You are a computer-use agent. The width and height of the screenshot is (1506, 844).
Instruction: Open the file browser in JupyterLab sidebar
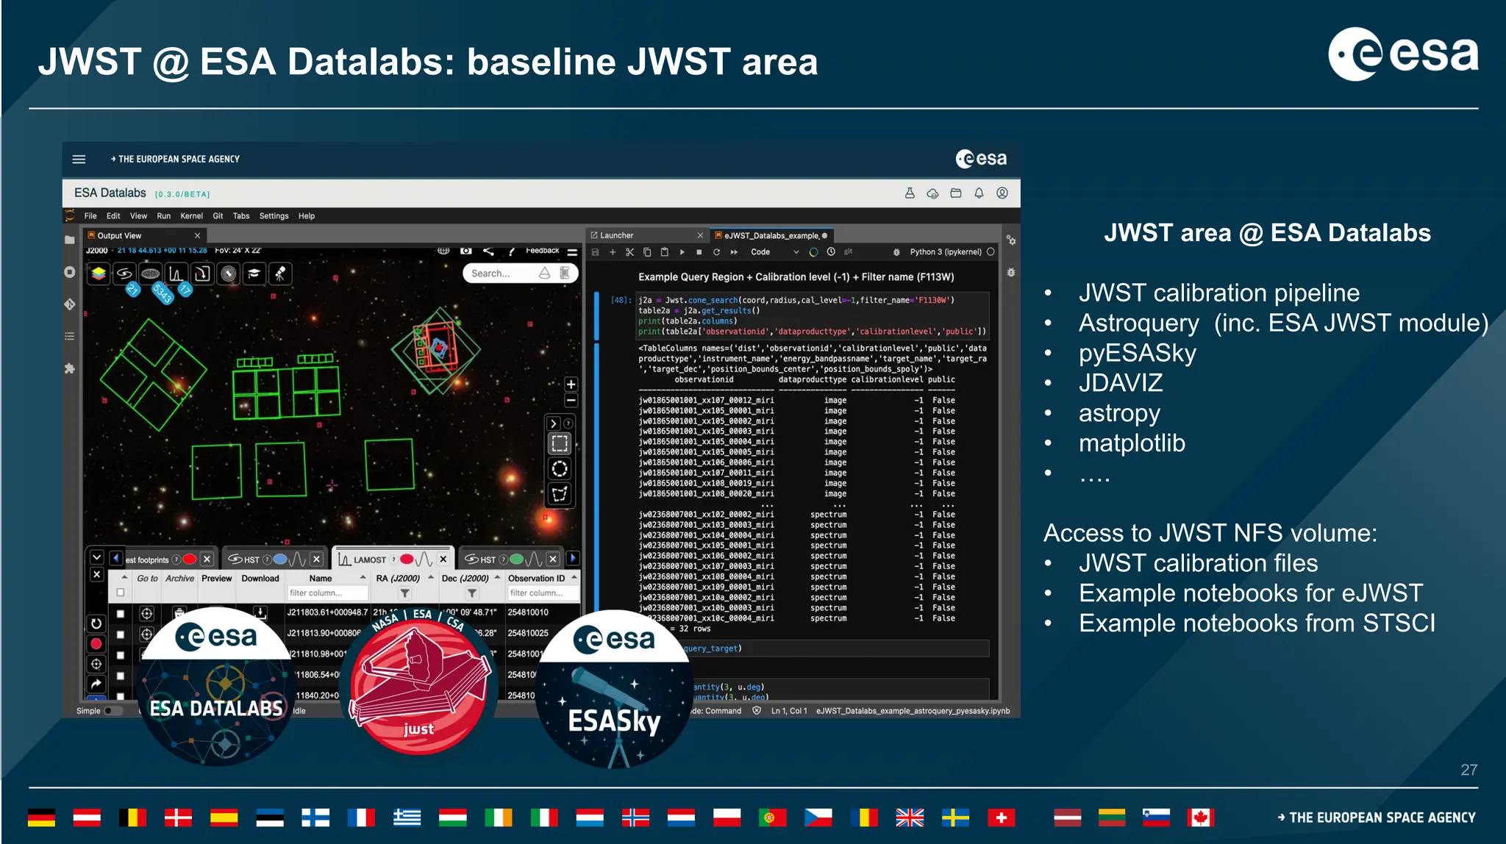[x=70, y=240]
